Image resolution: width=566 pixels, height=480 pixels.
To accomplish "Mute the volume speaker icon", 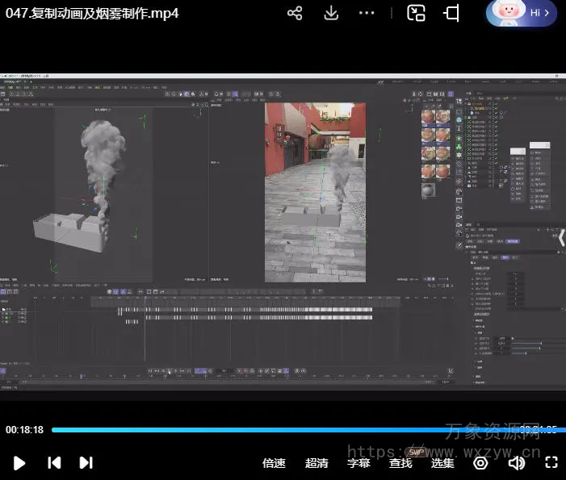I will pos(517,463).
